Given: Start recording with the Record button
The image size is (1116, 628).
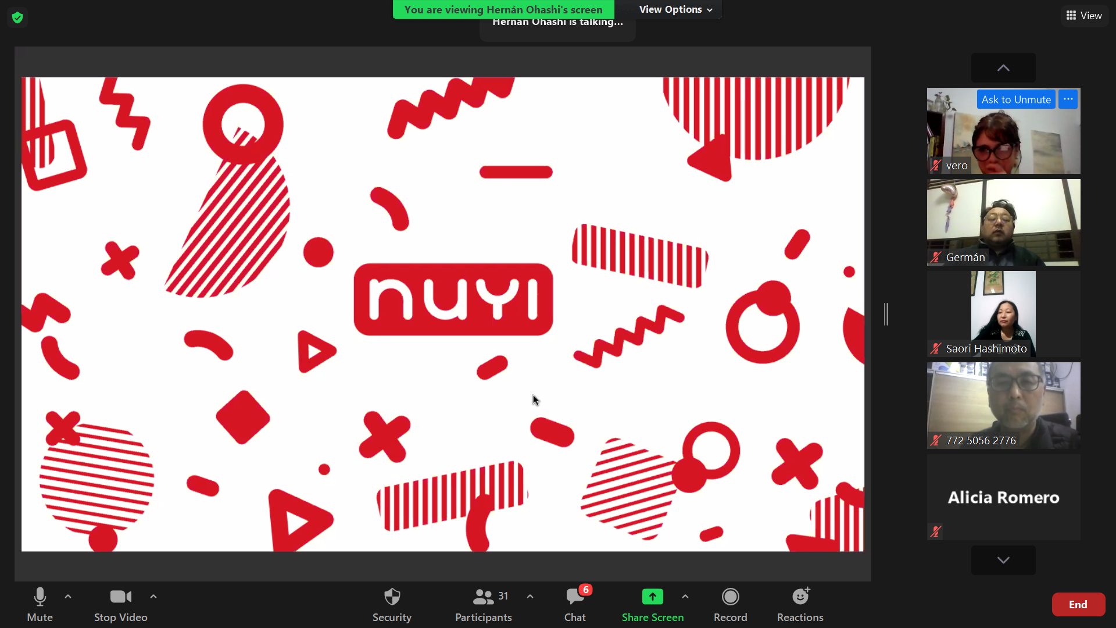Looking at the screenshot, I should 731,605.
